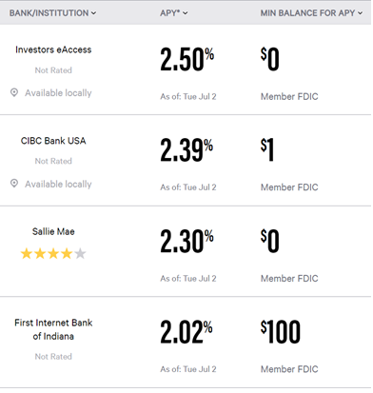
Task: Click Available locally under Investors eAccess
Action: [58, 93]
